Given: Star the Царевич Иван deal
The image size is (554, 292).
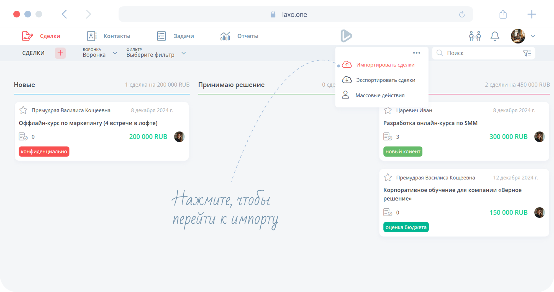Looking at the screenshot, I should pos(388,110).
